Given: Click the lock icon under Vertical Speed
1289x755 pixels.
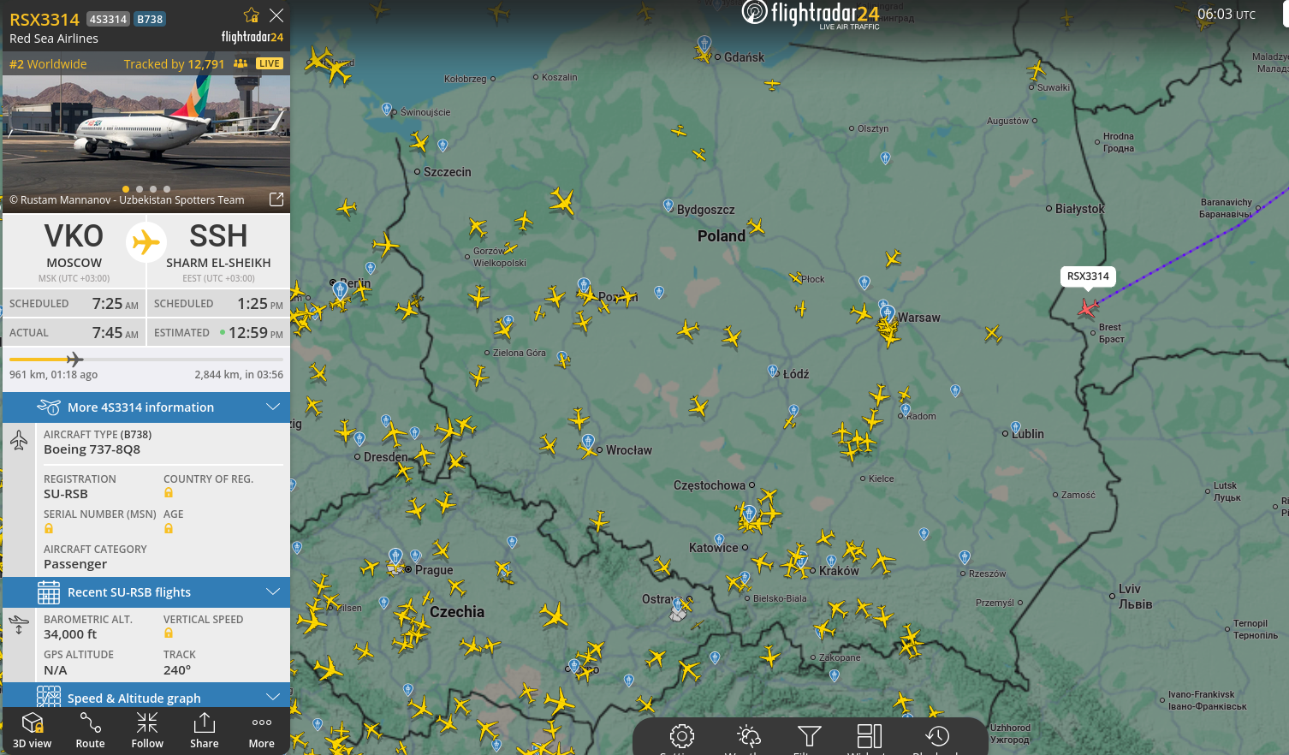Looking at the screenshot, I should point(169,633).
